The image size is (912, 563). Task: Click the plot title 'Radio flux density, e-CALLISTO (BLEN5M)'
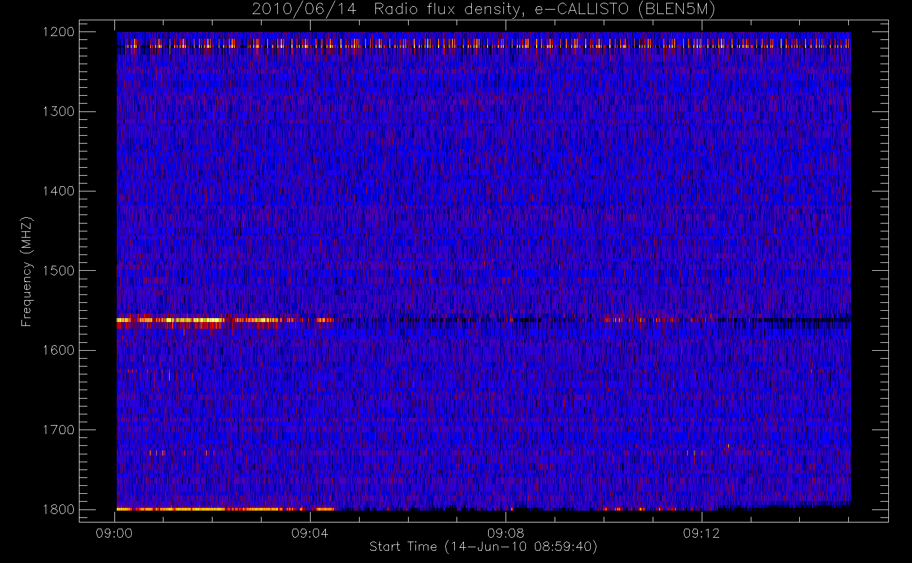pyautogui.click(x=544, y=10)
